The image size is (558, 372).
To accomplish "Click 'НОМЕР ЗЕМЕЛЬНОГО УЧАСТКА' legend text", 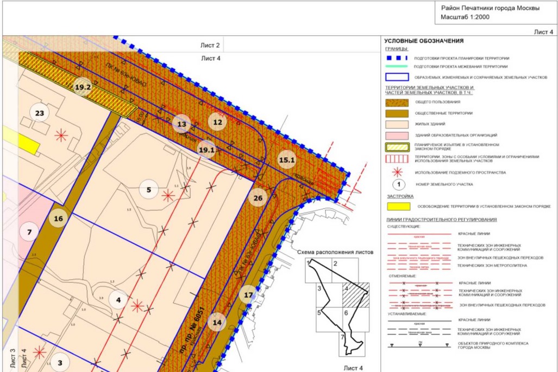I will (444, 184).
